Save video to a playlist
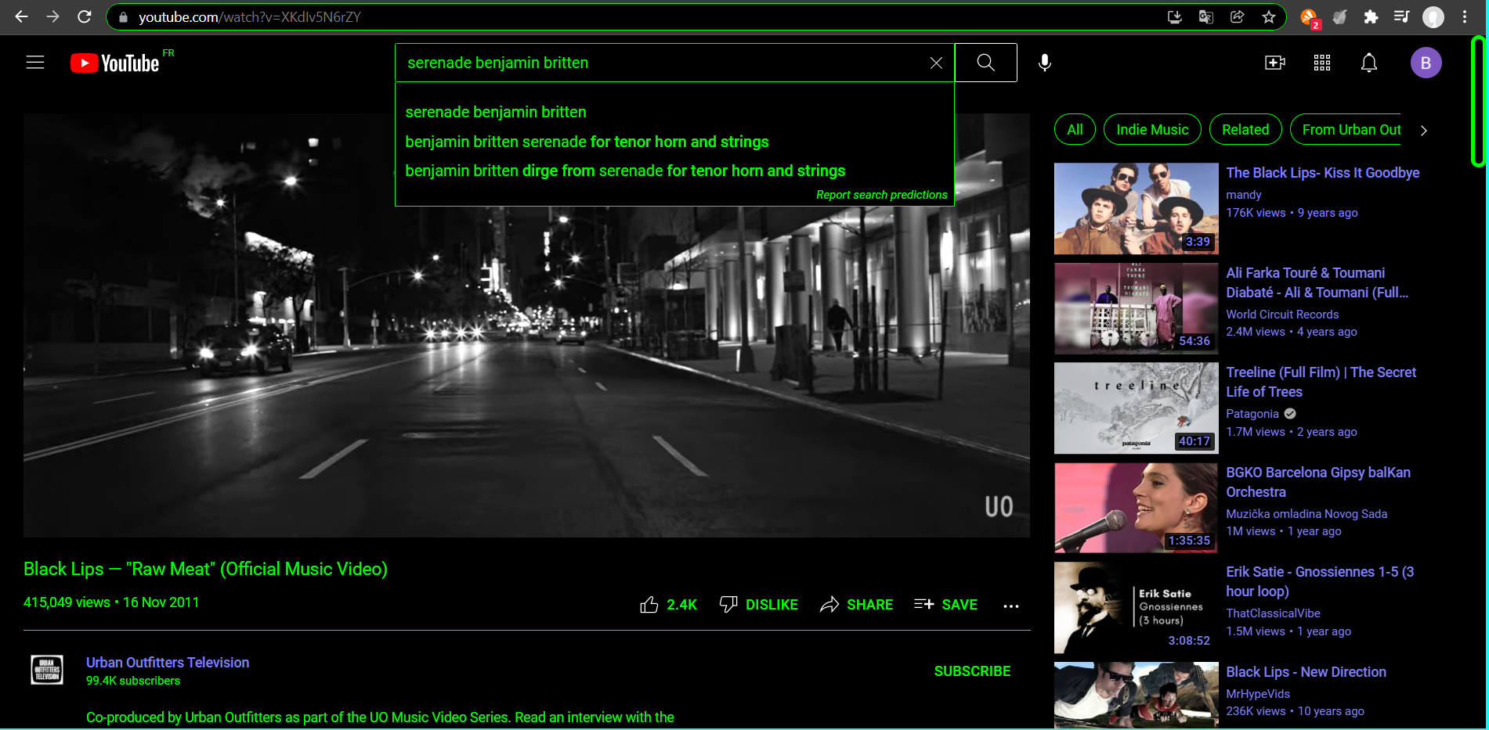This screenshot has height=730, width=1489. pos(945,605)
